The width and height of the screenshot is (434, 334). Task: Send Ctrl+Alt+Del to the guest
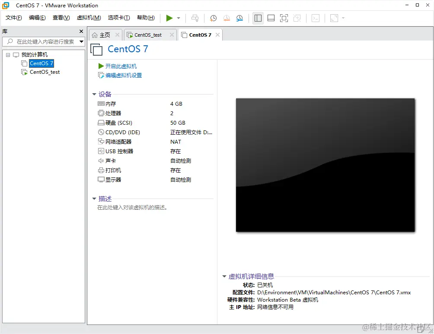point(195,18)
